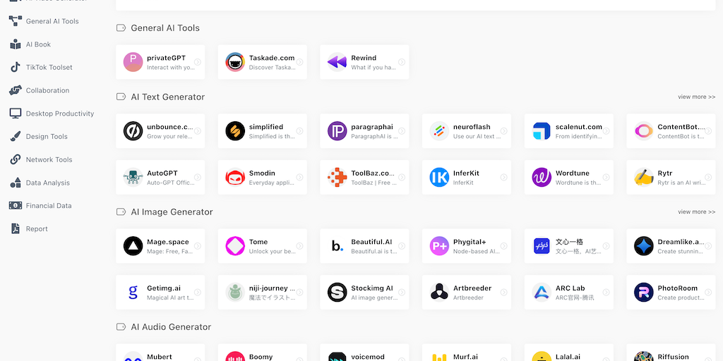This screenshot has width=723, height=361.
Task: Click the Getimg.ai g logo
Action: (133, 293)
